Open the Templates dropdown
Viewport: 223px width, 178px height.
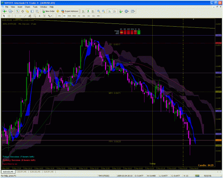click(x=133, y=11)
